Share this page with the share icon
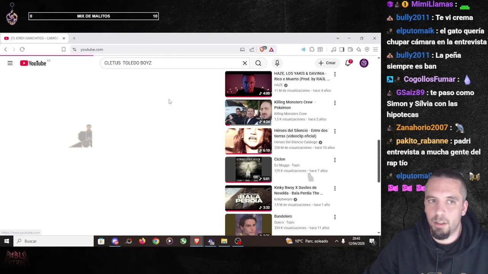This screenshot has height=274, width=488. (252, 49)
